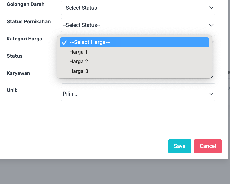Click the Status field label
Viewport: 230px width, 184px height.
[x=15, y=56]
